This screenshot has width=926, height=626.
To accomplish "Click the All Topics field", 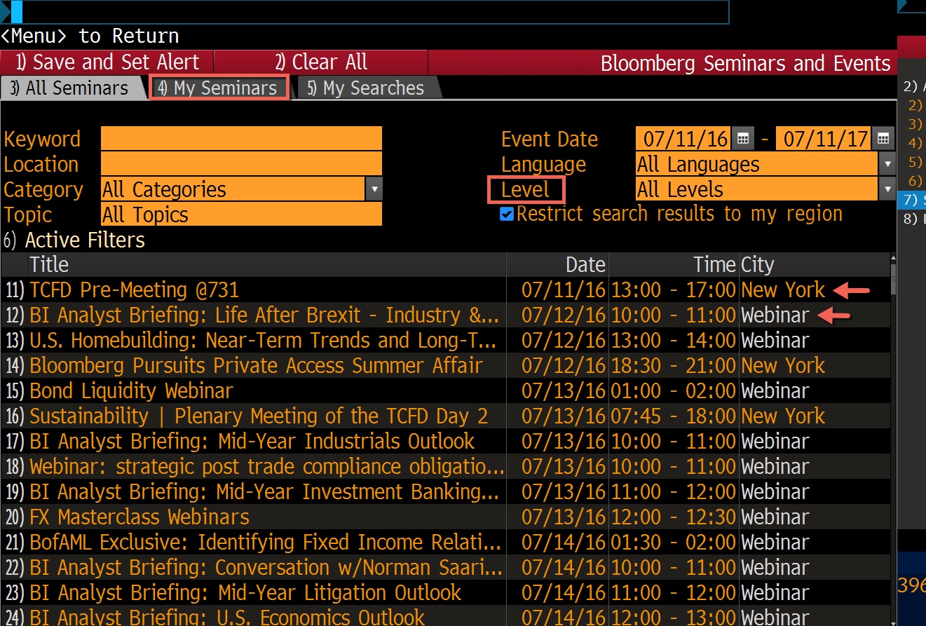I will click(241, 215).
